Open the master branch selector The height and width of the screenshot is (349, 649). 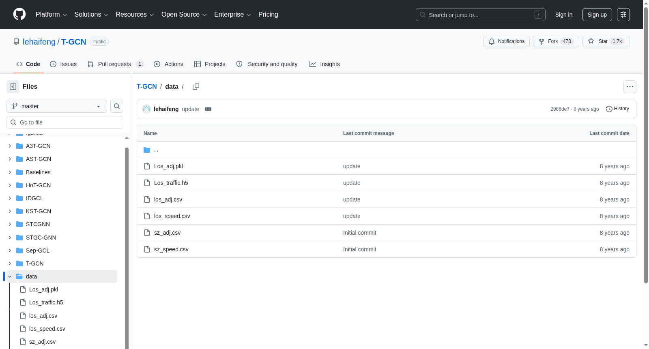57,106
